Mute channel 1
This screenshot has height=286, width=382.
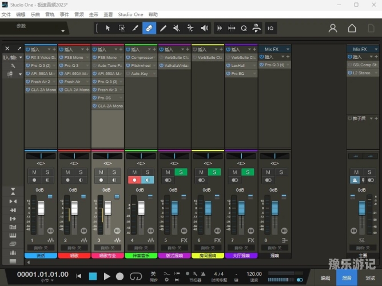tap(34, 172)
